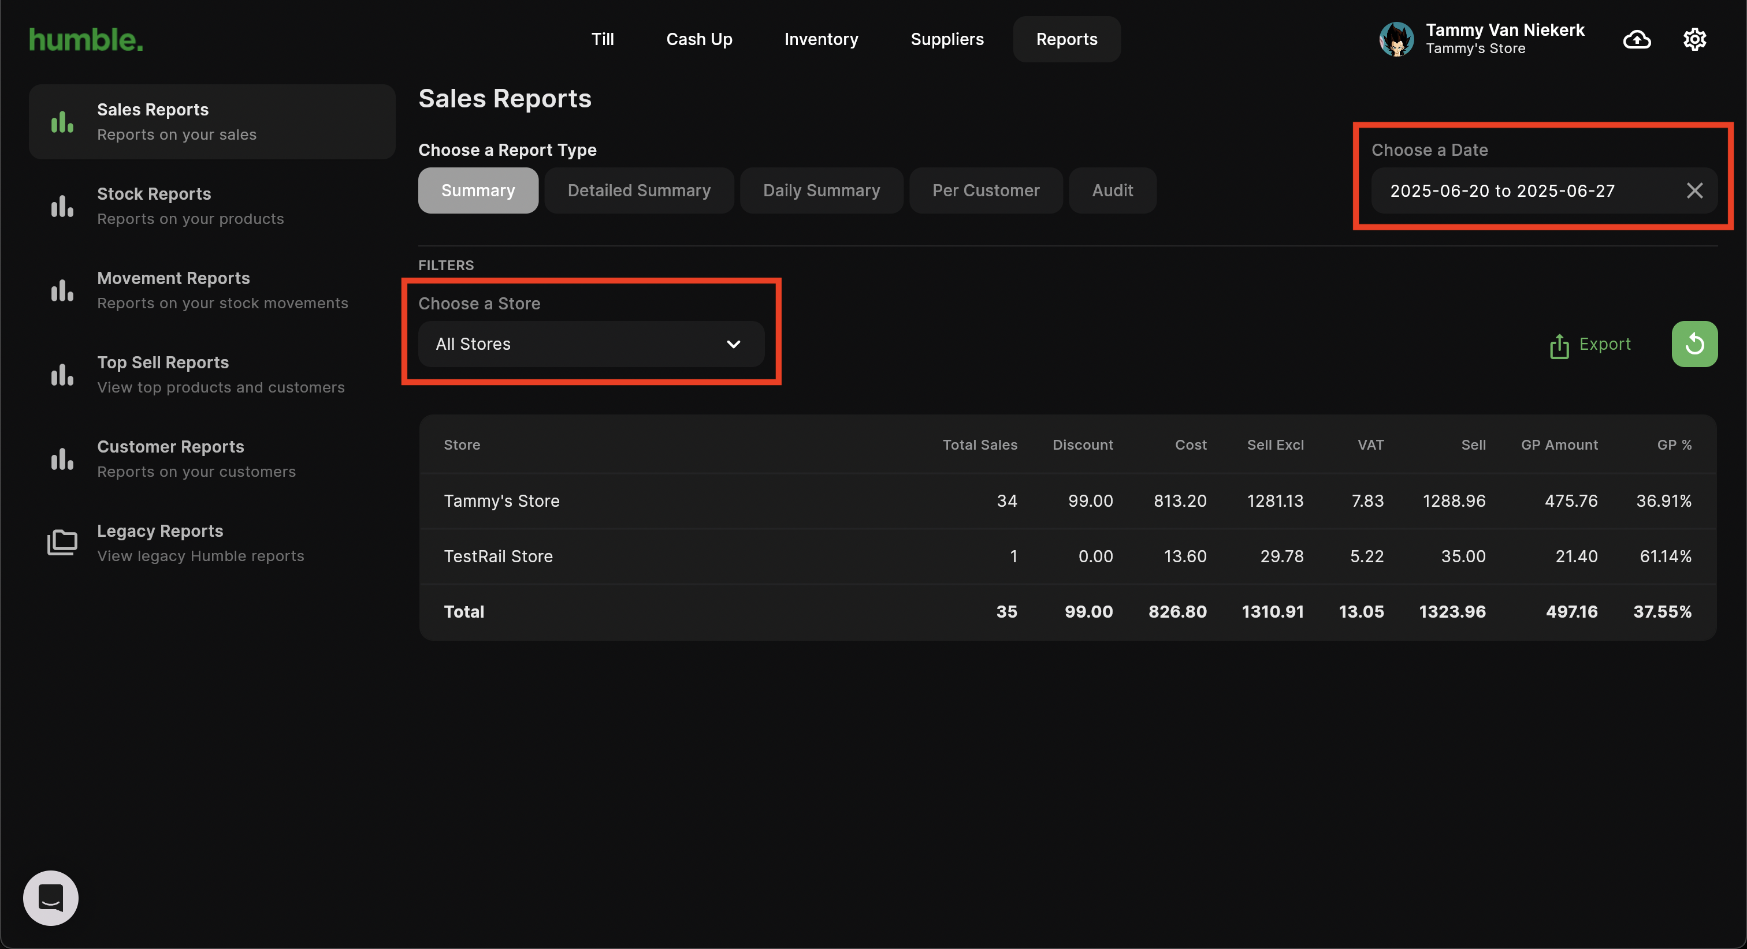The height and width of the screenshot is (949, 1747).
Task: Click the 61.14% GP value
Action: click(1665, 556)
